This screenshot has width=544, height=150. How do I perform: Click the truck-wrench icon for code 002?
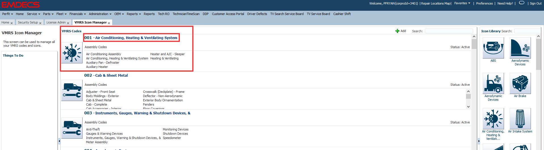tap(72, 91)
